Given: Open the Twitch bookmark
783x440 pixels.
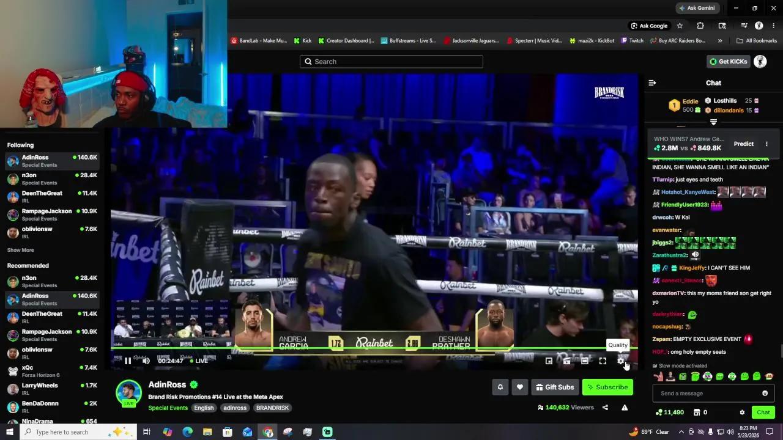Looking at the screenshot, I should coord(632,41).
